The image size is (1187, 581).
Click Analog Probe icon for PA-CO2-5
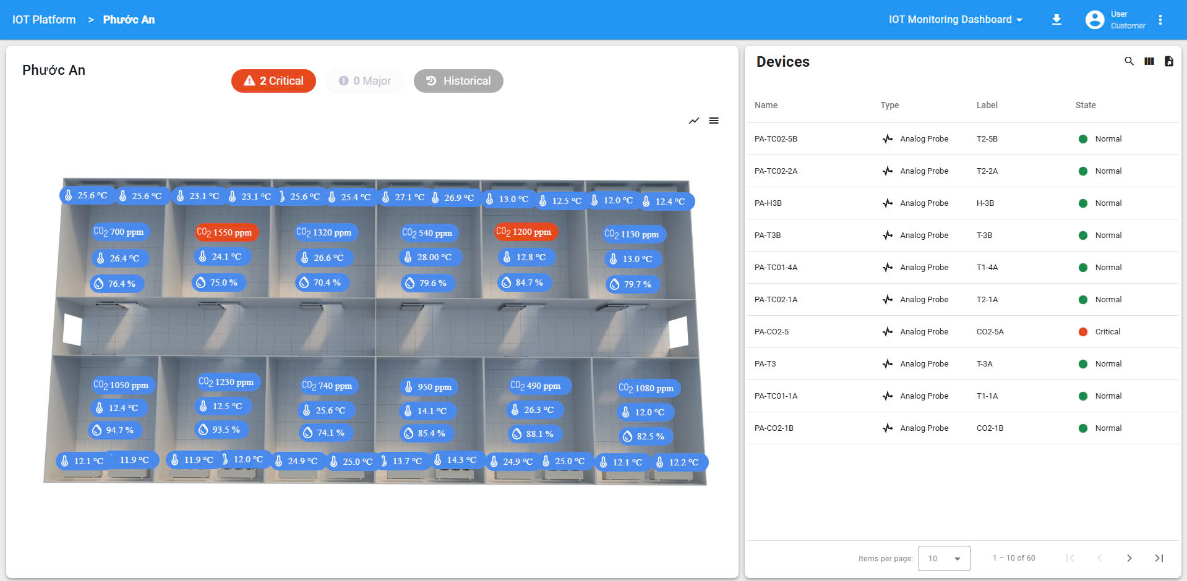888,332
